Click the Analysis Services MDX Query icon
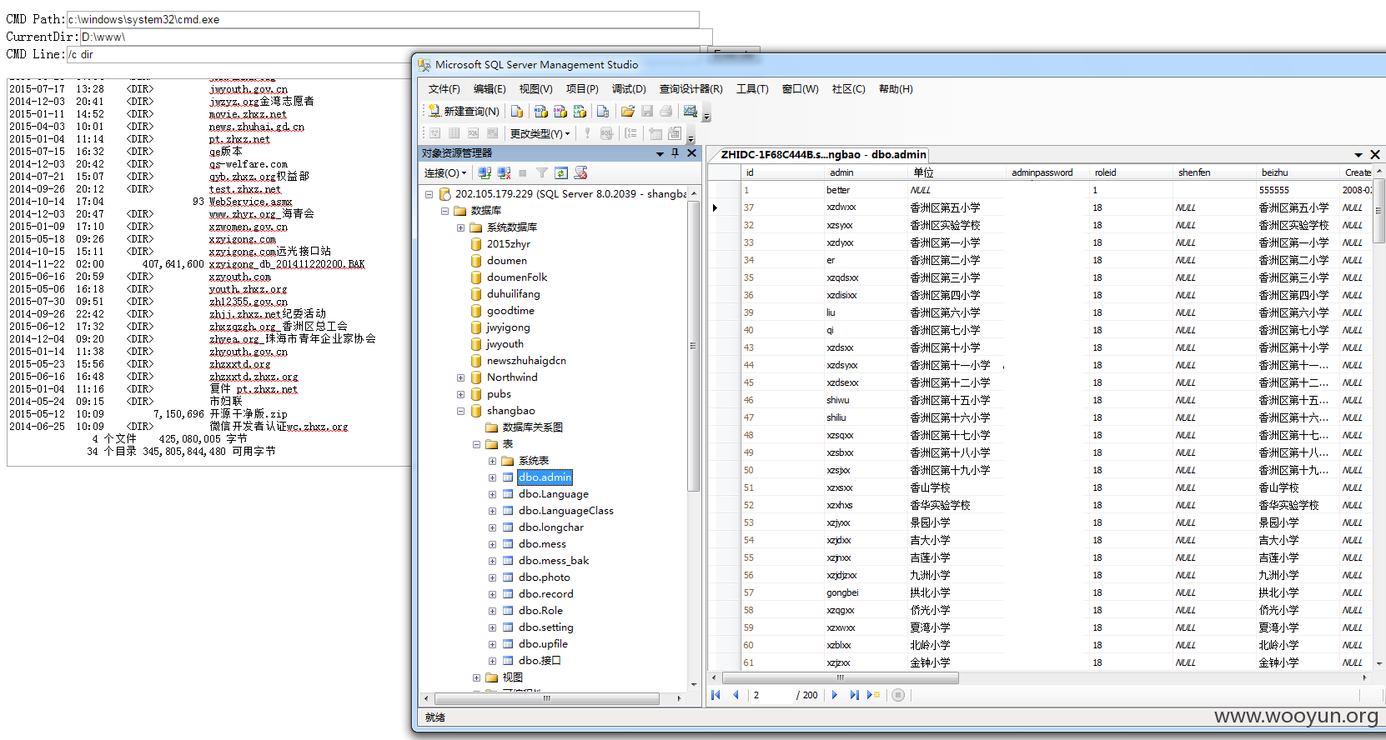 pyautogui.click(x=540, y=111)
